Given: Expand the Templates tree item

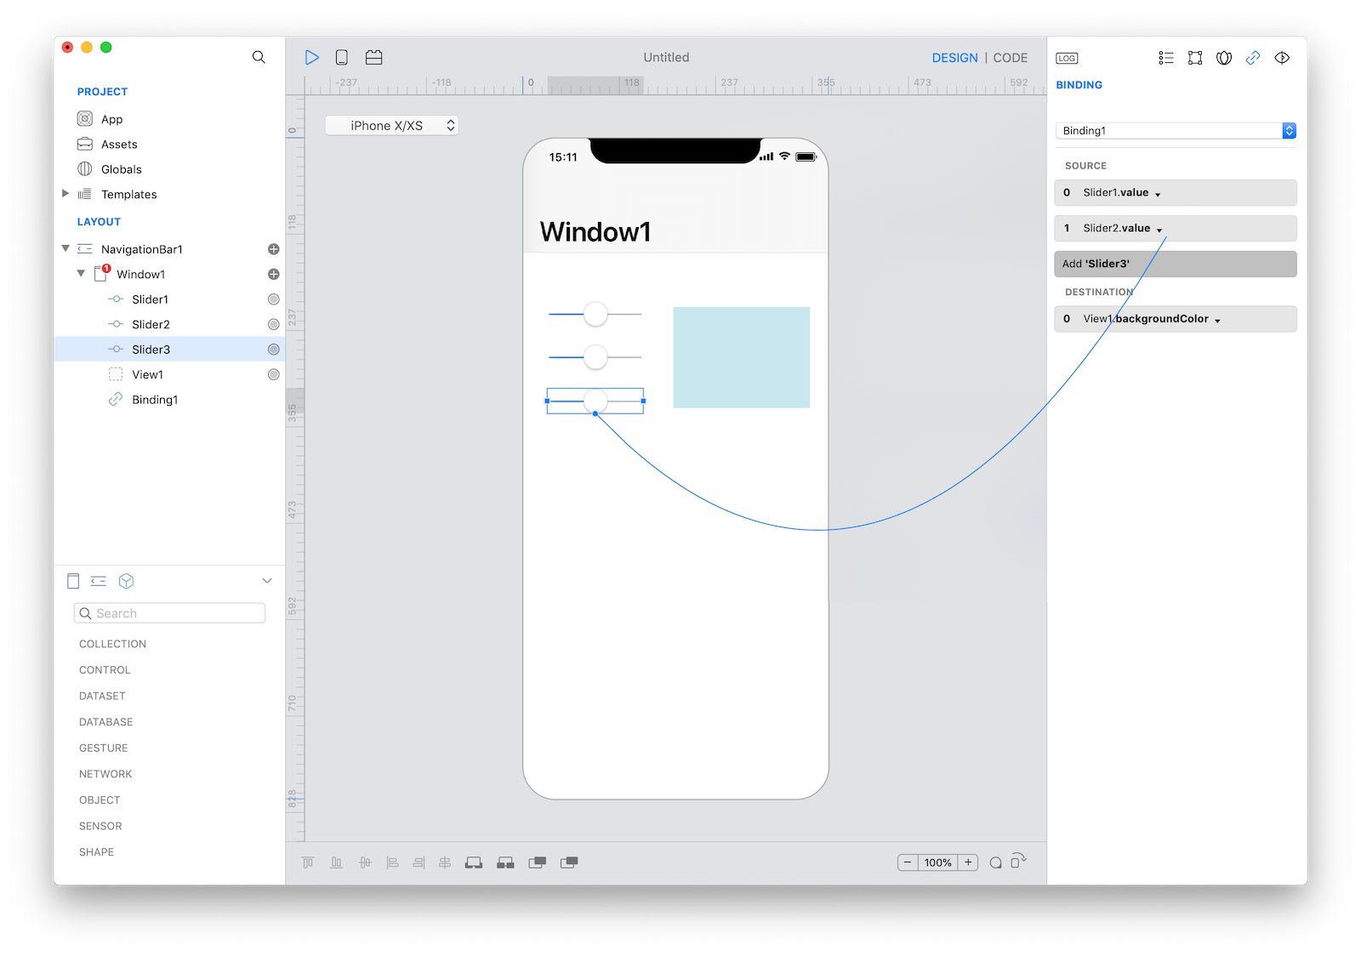Looking at the screenshot, I should coord(65,194).
